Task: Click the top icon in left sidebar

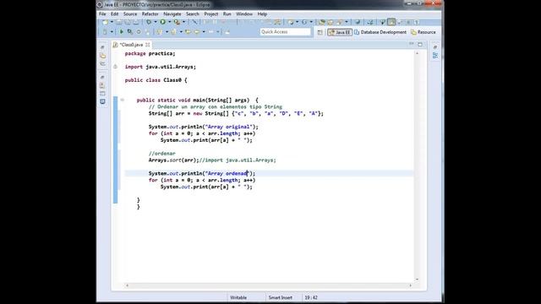Action: coord(102,47)
